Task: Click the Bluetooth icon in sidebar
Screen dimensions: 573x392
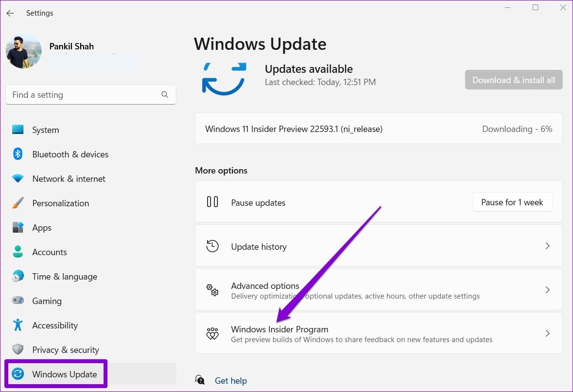Action: tap(18, 154)
